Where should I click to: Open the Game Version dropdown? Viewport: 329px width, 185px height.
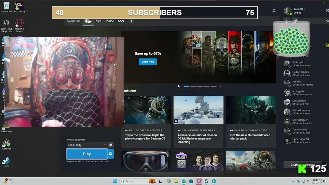click(x=87, y=145)
